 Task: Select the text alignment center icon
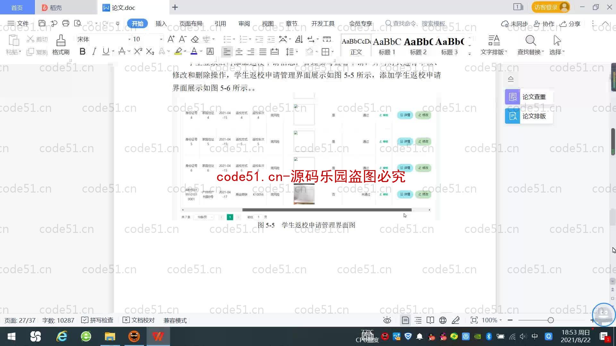click(x=239, y=52)
